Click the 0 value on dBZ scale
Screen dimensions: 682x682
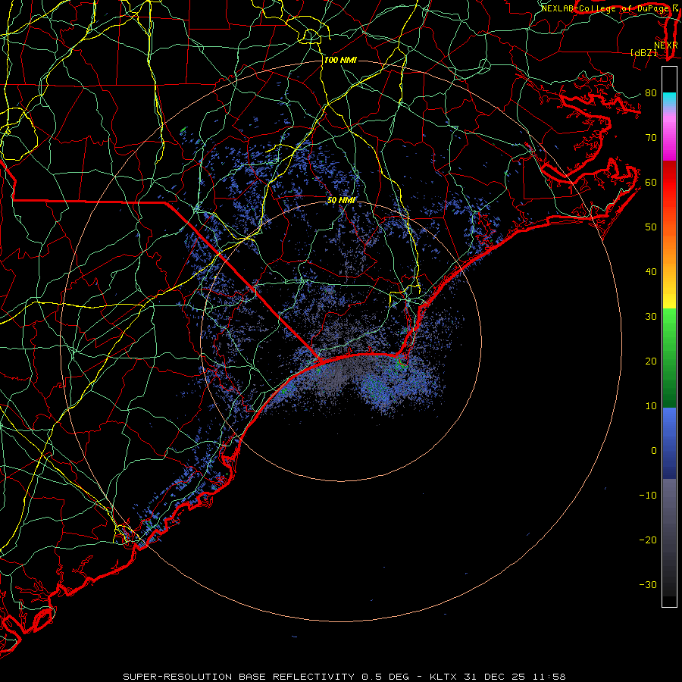point(654,451)
